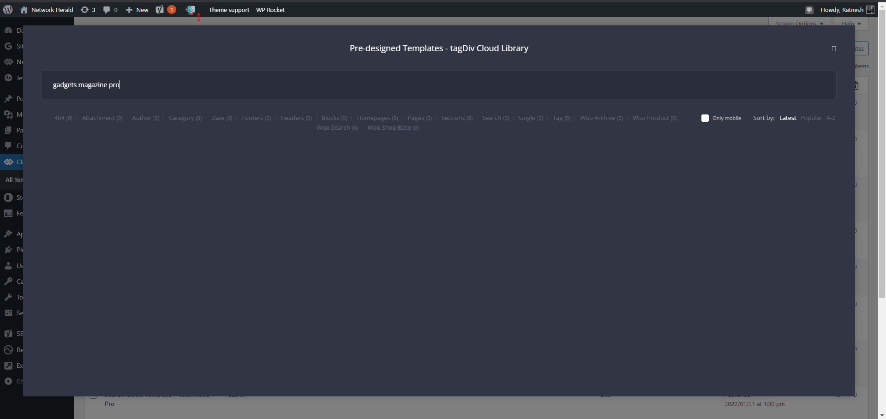
Task: Enable the Only mobile checkbox
Action: point(705,118)
